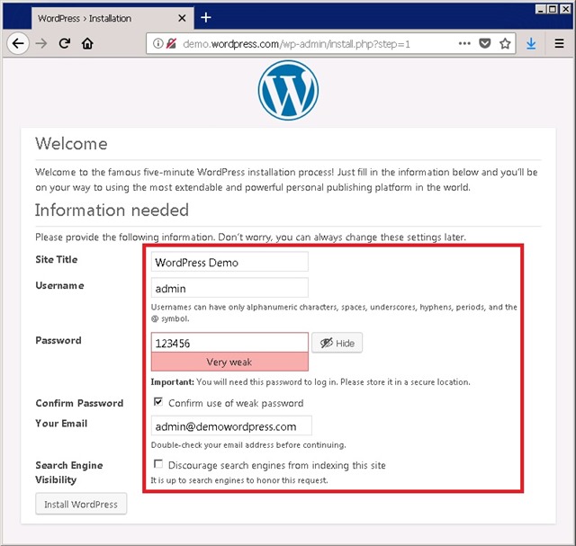This screenshot has height=546, width=576.
Task: Hide the password with the Hide button
Action: click(x=337, y=343)
